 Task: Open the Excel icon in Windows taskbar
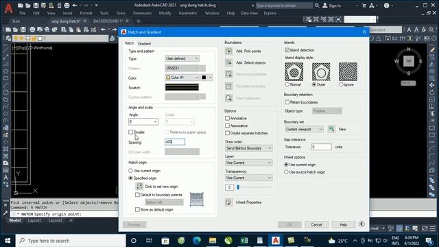[x=244, y=241]
